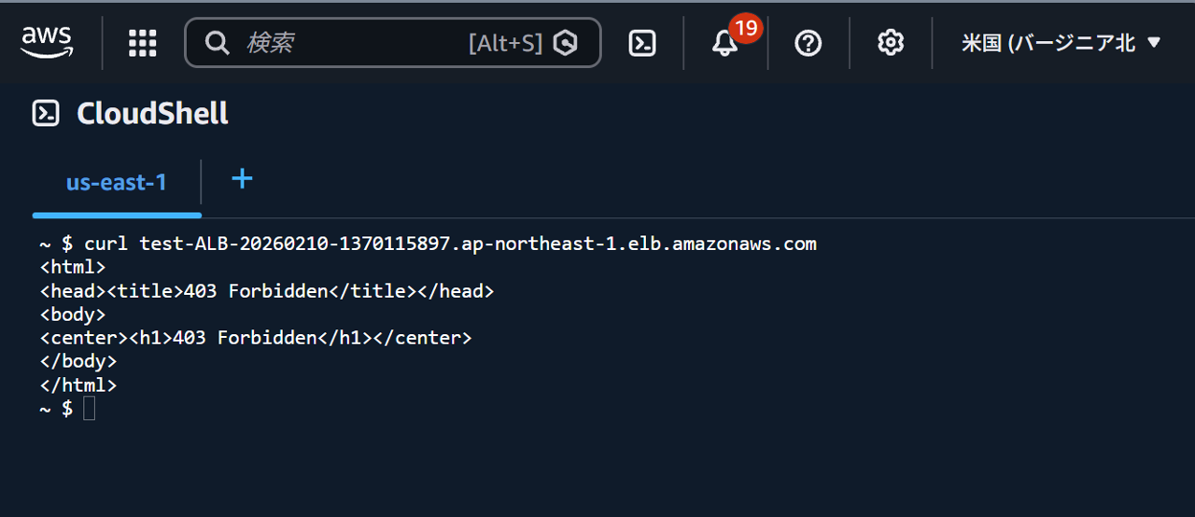Click the CloudShell icon beside the page title
The image size is (1195, 517).
pos(46,114)
